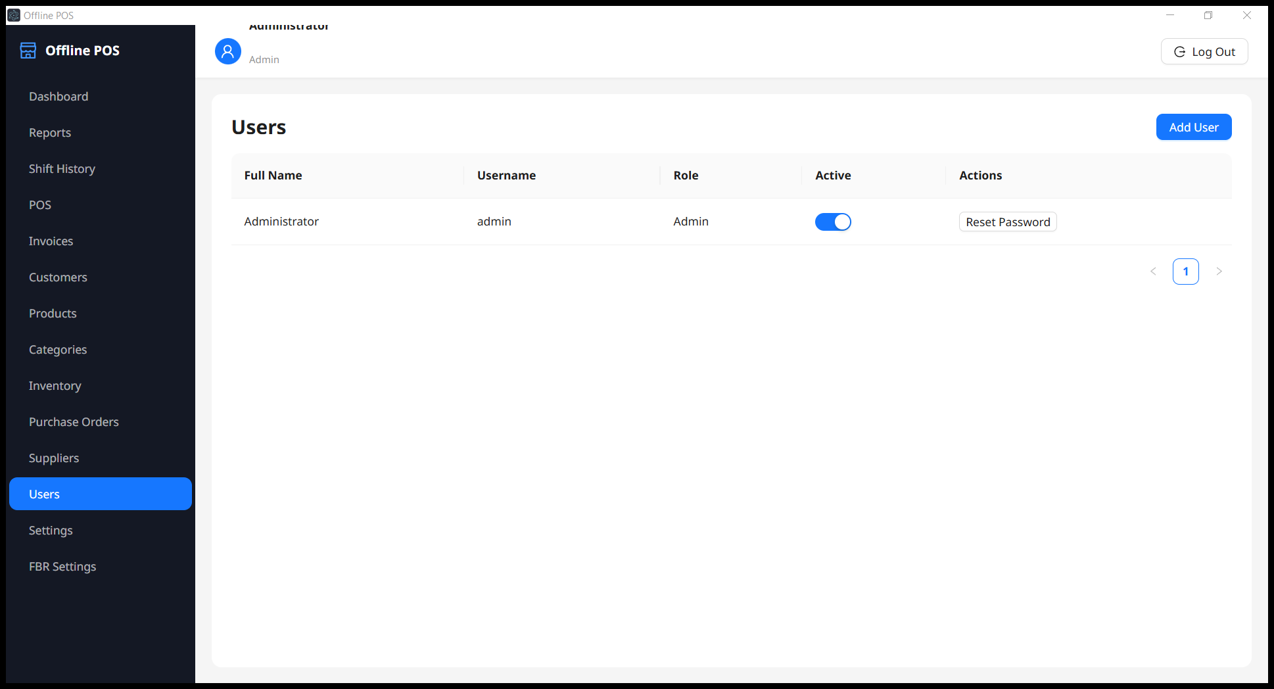Open Products in the sidebar
The height and width of the screenshot is (689, 1274).
click(x=101, y=314)
